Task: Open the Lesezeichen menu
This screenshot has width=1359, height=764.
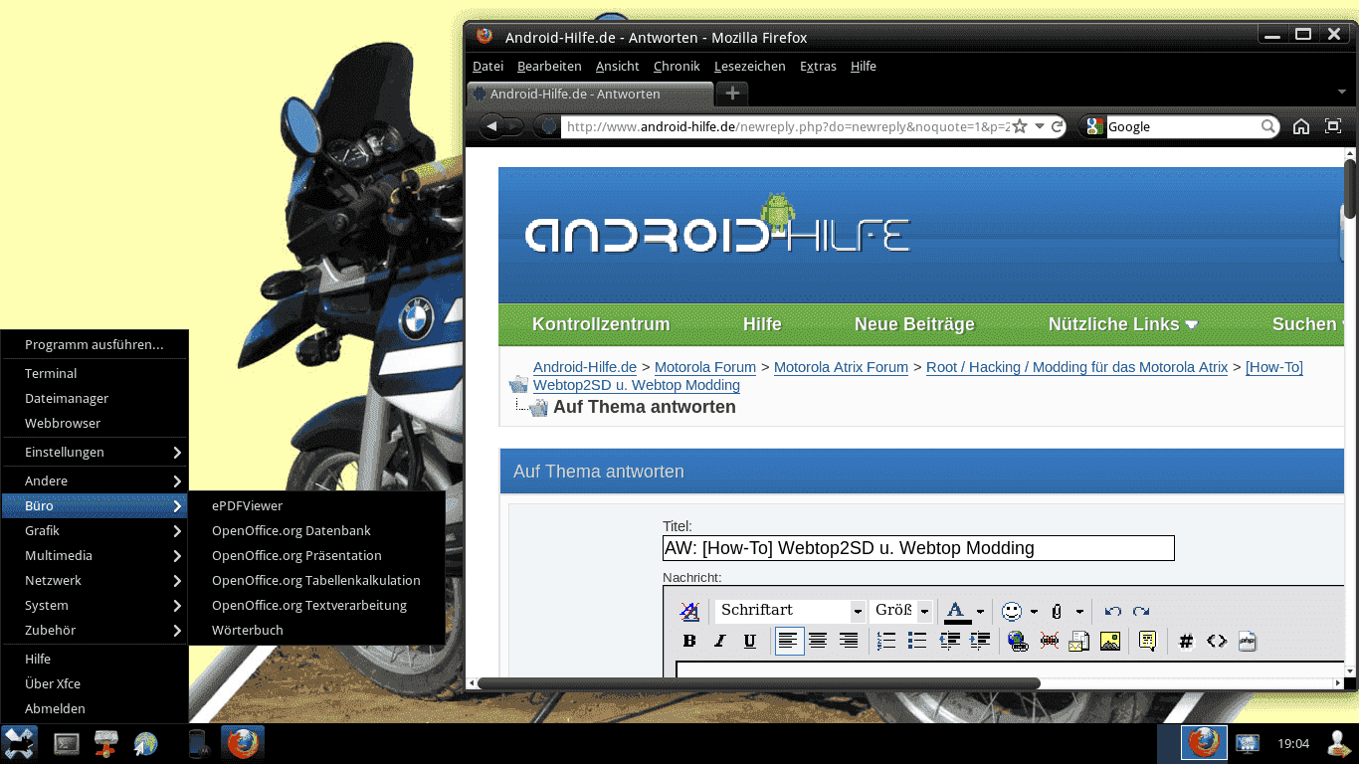Action: [x=750, y=66]
